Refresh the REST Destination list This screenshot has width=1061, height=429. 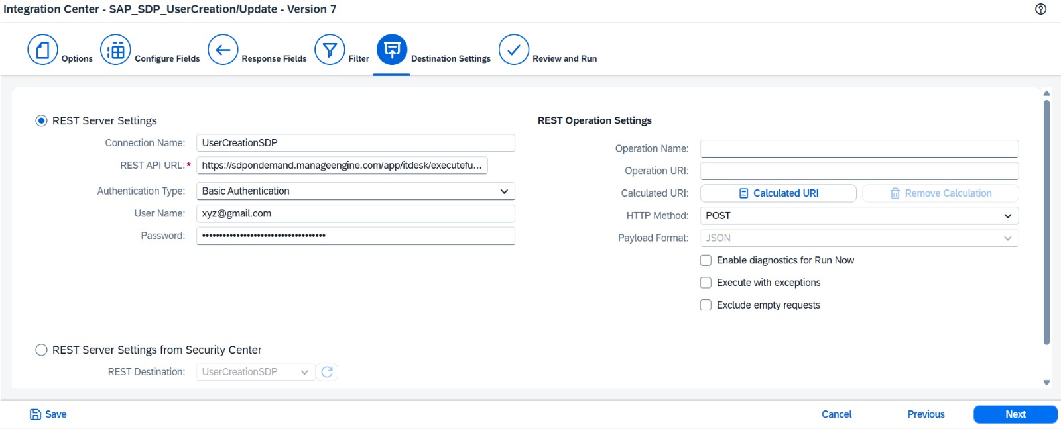pyautogui.click(x=327, y=372)
